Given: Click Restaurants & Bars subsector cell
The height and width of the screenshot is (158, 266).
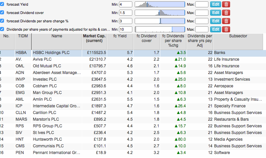Looking at the screenshot, I should point(238,119).
